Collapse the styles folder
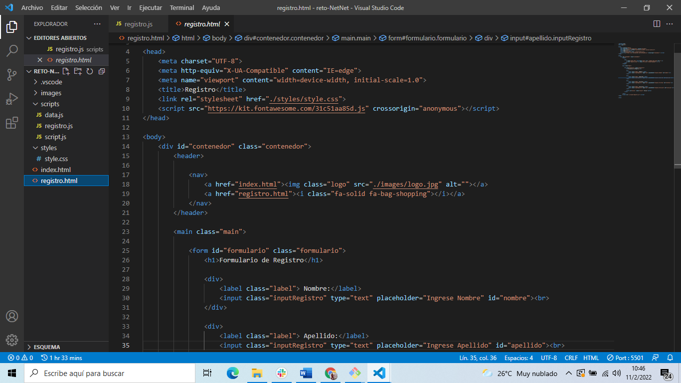This screenshot has width=681, height=383. (66, 148)
